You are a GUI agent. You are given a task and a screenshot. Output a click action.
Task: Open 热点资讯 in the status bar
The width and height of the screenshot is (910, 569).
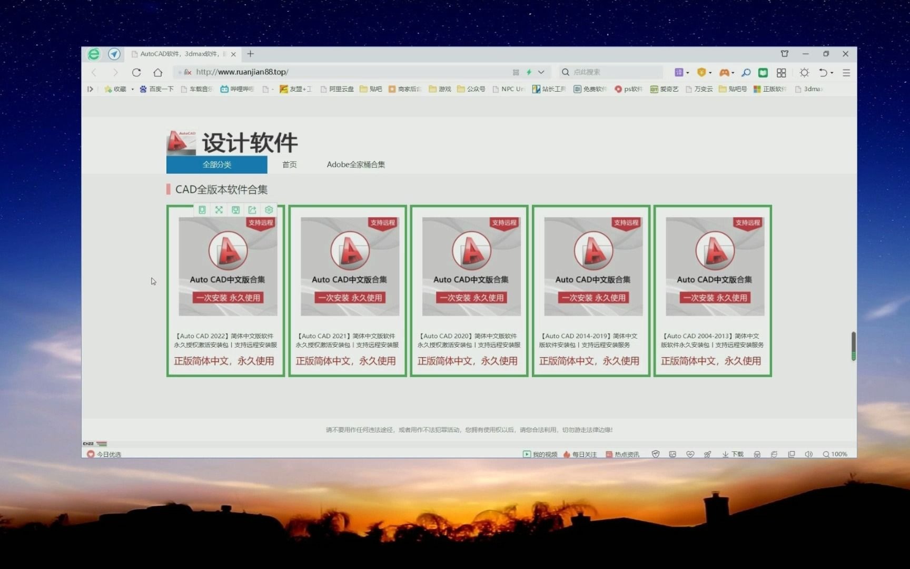(x=622, y=454)
